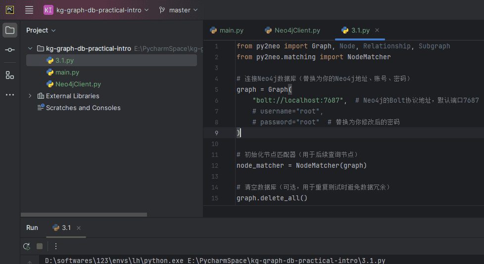Switch to the Neo4jClient.py editor tab

292,30
